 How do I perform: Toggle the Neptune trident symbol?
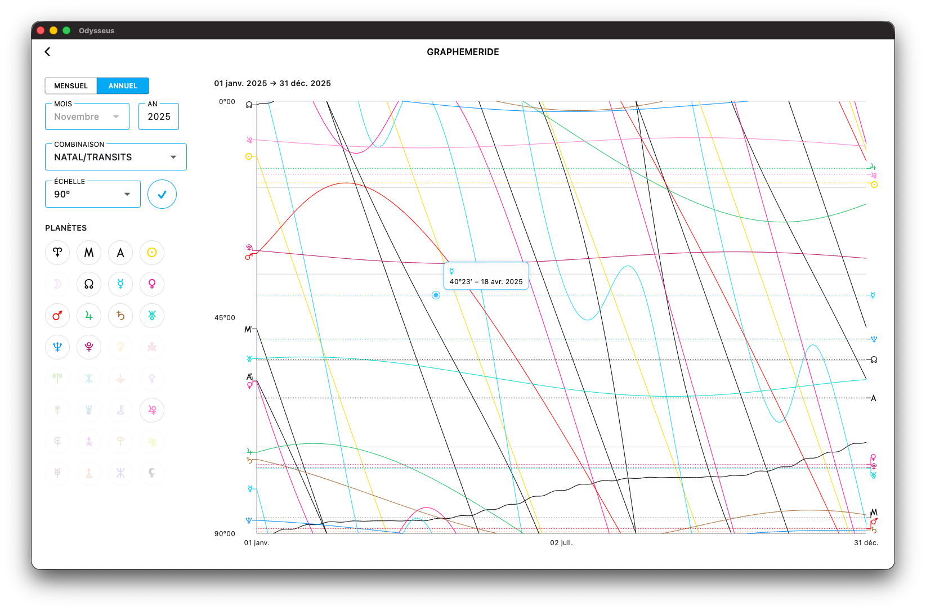click(57, 347)
